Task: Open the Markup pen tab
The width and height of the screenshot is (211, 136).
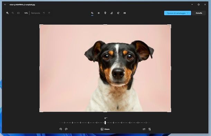Action: click(x=112, y=13)
